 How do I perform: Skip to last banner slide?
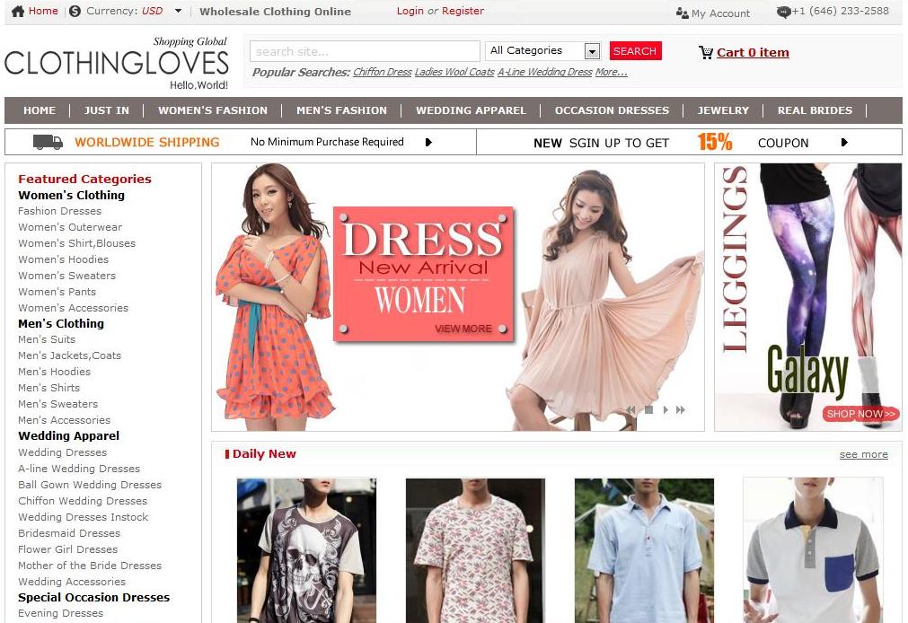pyautogui.click(x=681, y=410)
